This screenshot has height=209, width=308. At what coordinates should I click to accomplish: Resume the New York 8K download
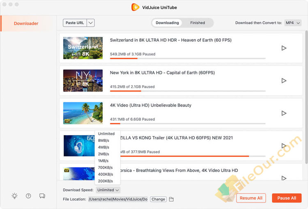[283, 81]
